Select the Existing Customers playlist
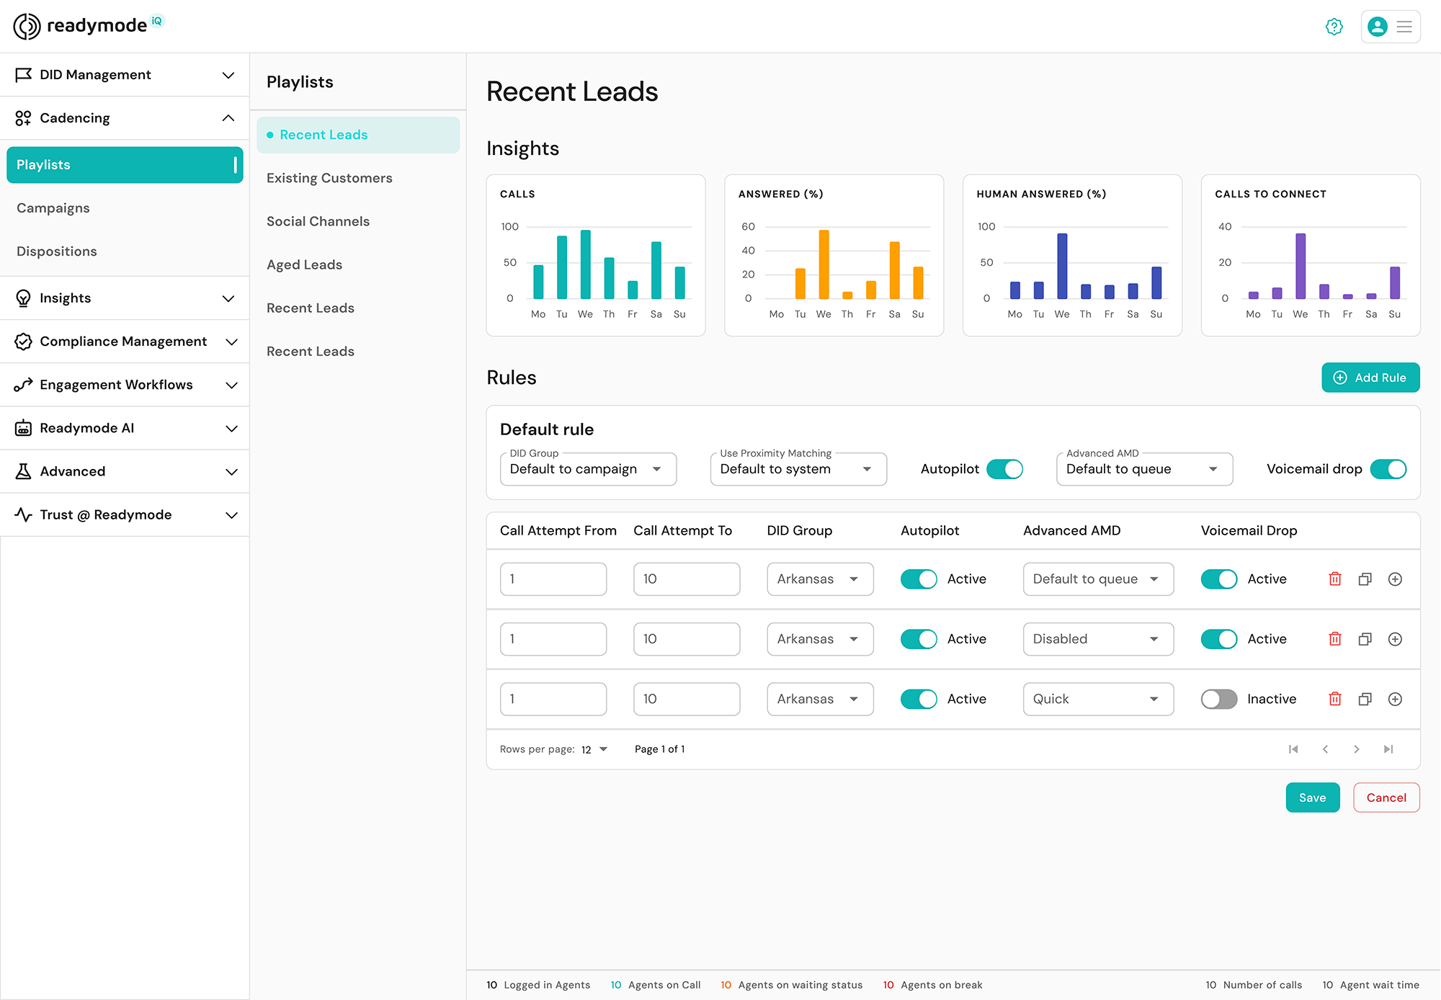This screenshot has height=1000, width=1441. (329, 178)
